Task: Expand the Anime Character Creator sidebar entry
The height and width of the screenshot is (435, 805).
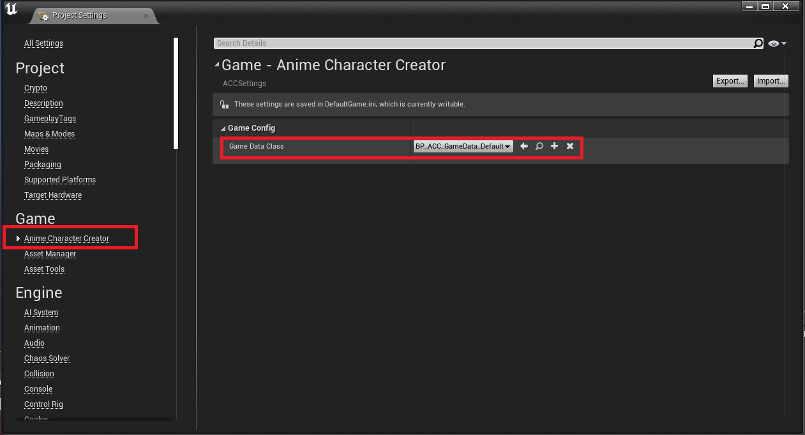Action: click(17, 237)
